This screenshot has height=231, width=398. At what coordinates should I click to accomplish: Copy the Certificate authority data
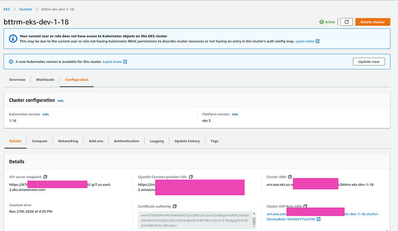[x=175, y=206]
